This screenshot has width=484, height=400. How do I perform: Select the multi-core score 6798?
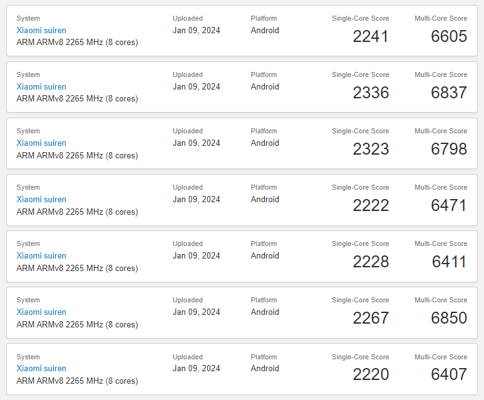tap(449, 149)
